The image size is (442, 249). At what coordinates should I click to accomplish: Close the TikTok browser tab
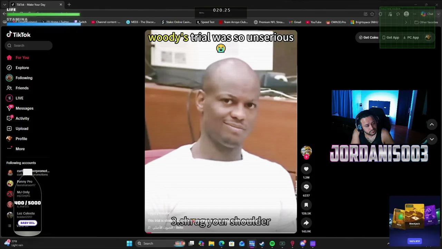pyautogui.click(x=61, y=4)
